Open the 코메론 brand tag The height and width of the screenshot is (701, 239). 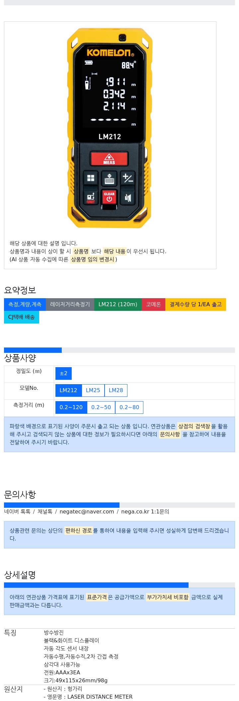point(153,305)
